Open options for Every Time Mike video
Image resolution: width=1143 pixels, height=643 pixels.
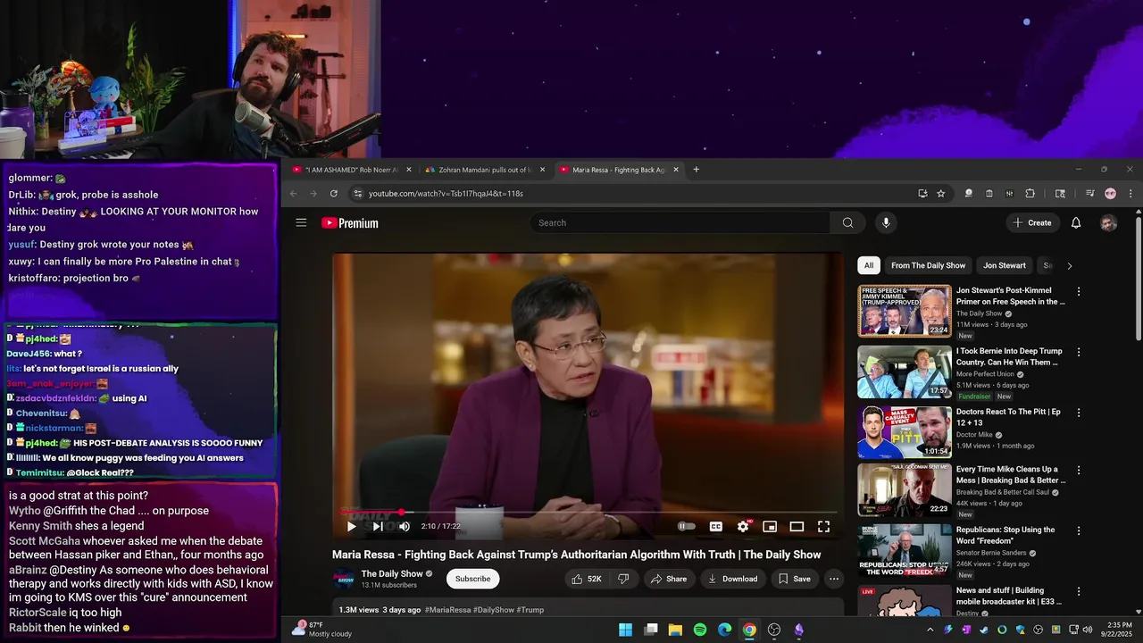[x=1079, y=470]
